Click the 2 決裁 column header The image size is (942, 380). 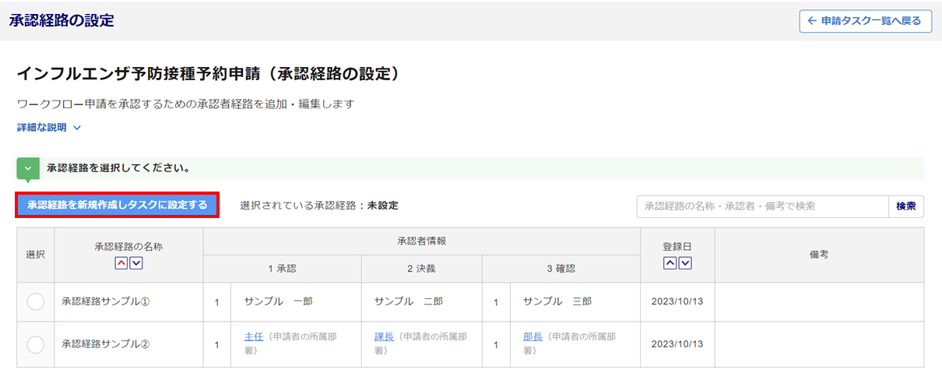pyautogui.click(x=421, y=269)
